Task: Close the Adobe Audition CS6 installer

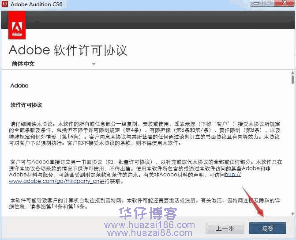Action: 285,3
